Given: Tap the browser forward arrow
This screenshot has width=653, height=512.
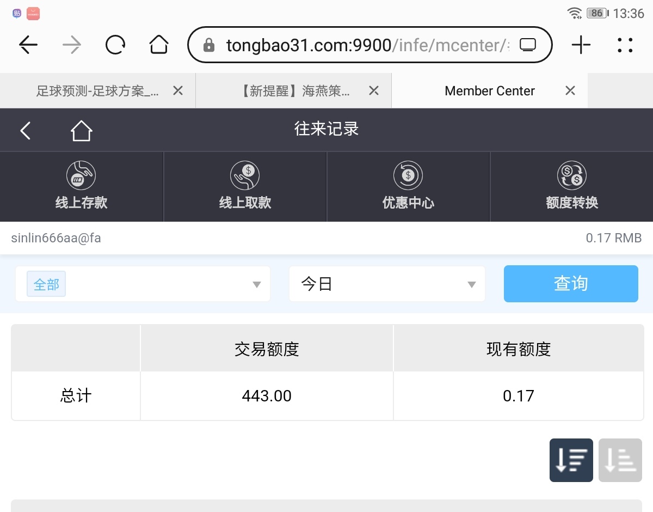Looking at the screenshot, I should point(72,45).
